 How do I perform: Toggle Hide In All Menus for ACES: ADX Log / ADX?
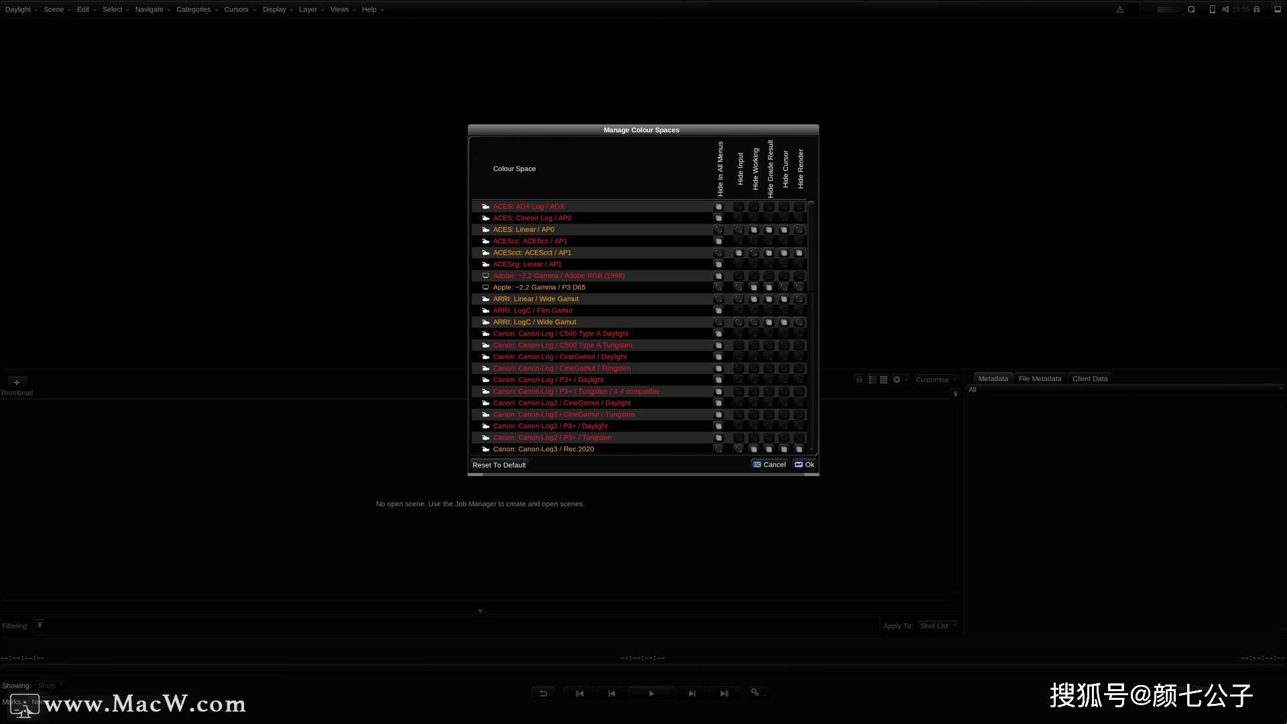[719, 206]
